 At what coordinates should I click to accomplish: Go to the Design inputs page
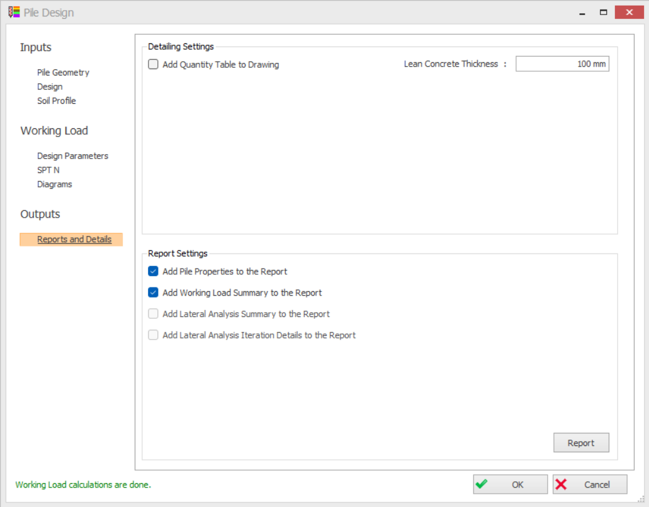(50, 87)
